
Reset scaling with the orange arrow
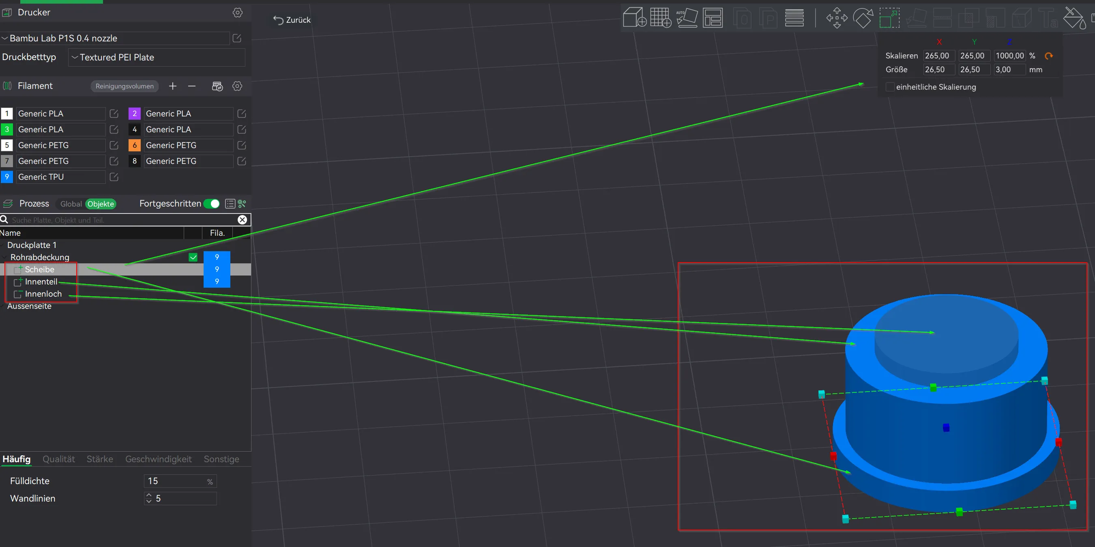(x=1049, y=56)
